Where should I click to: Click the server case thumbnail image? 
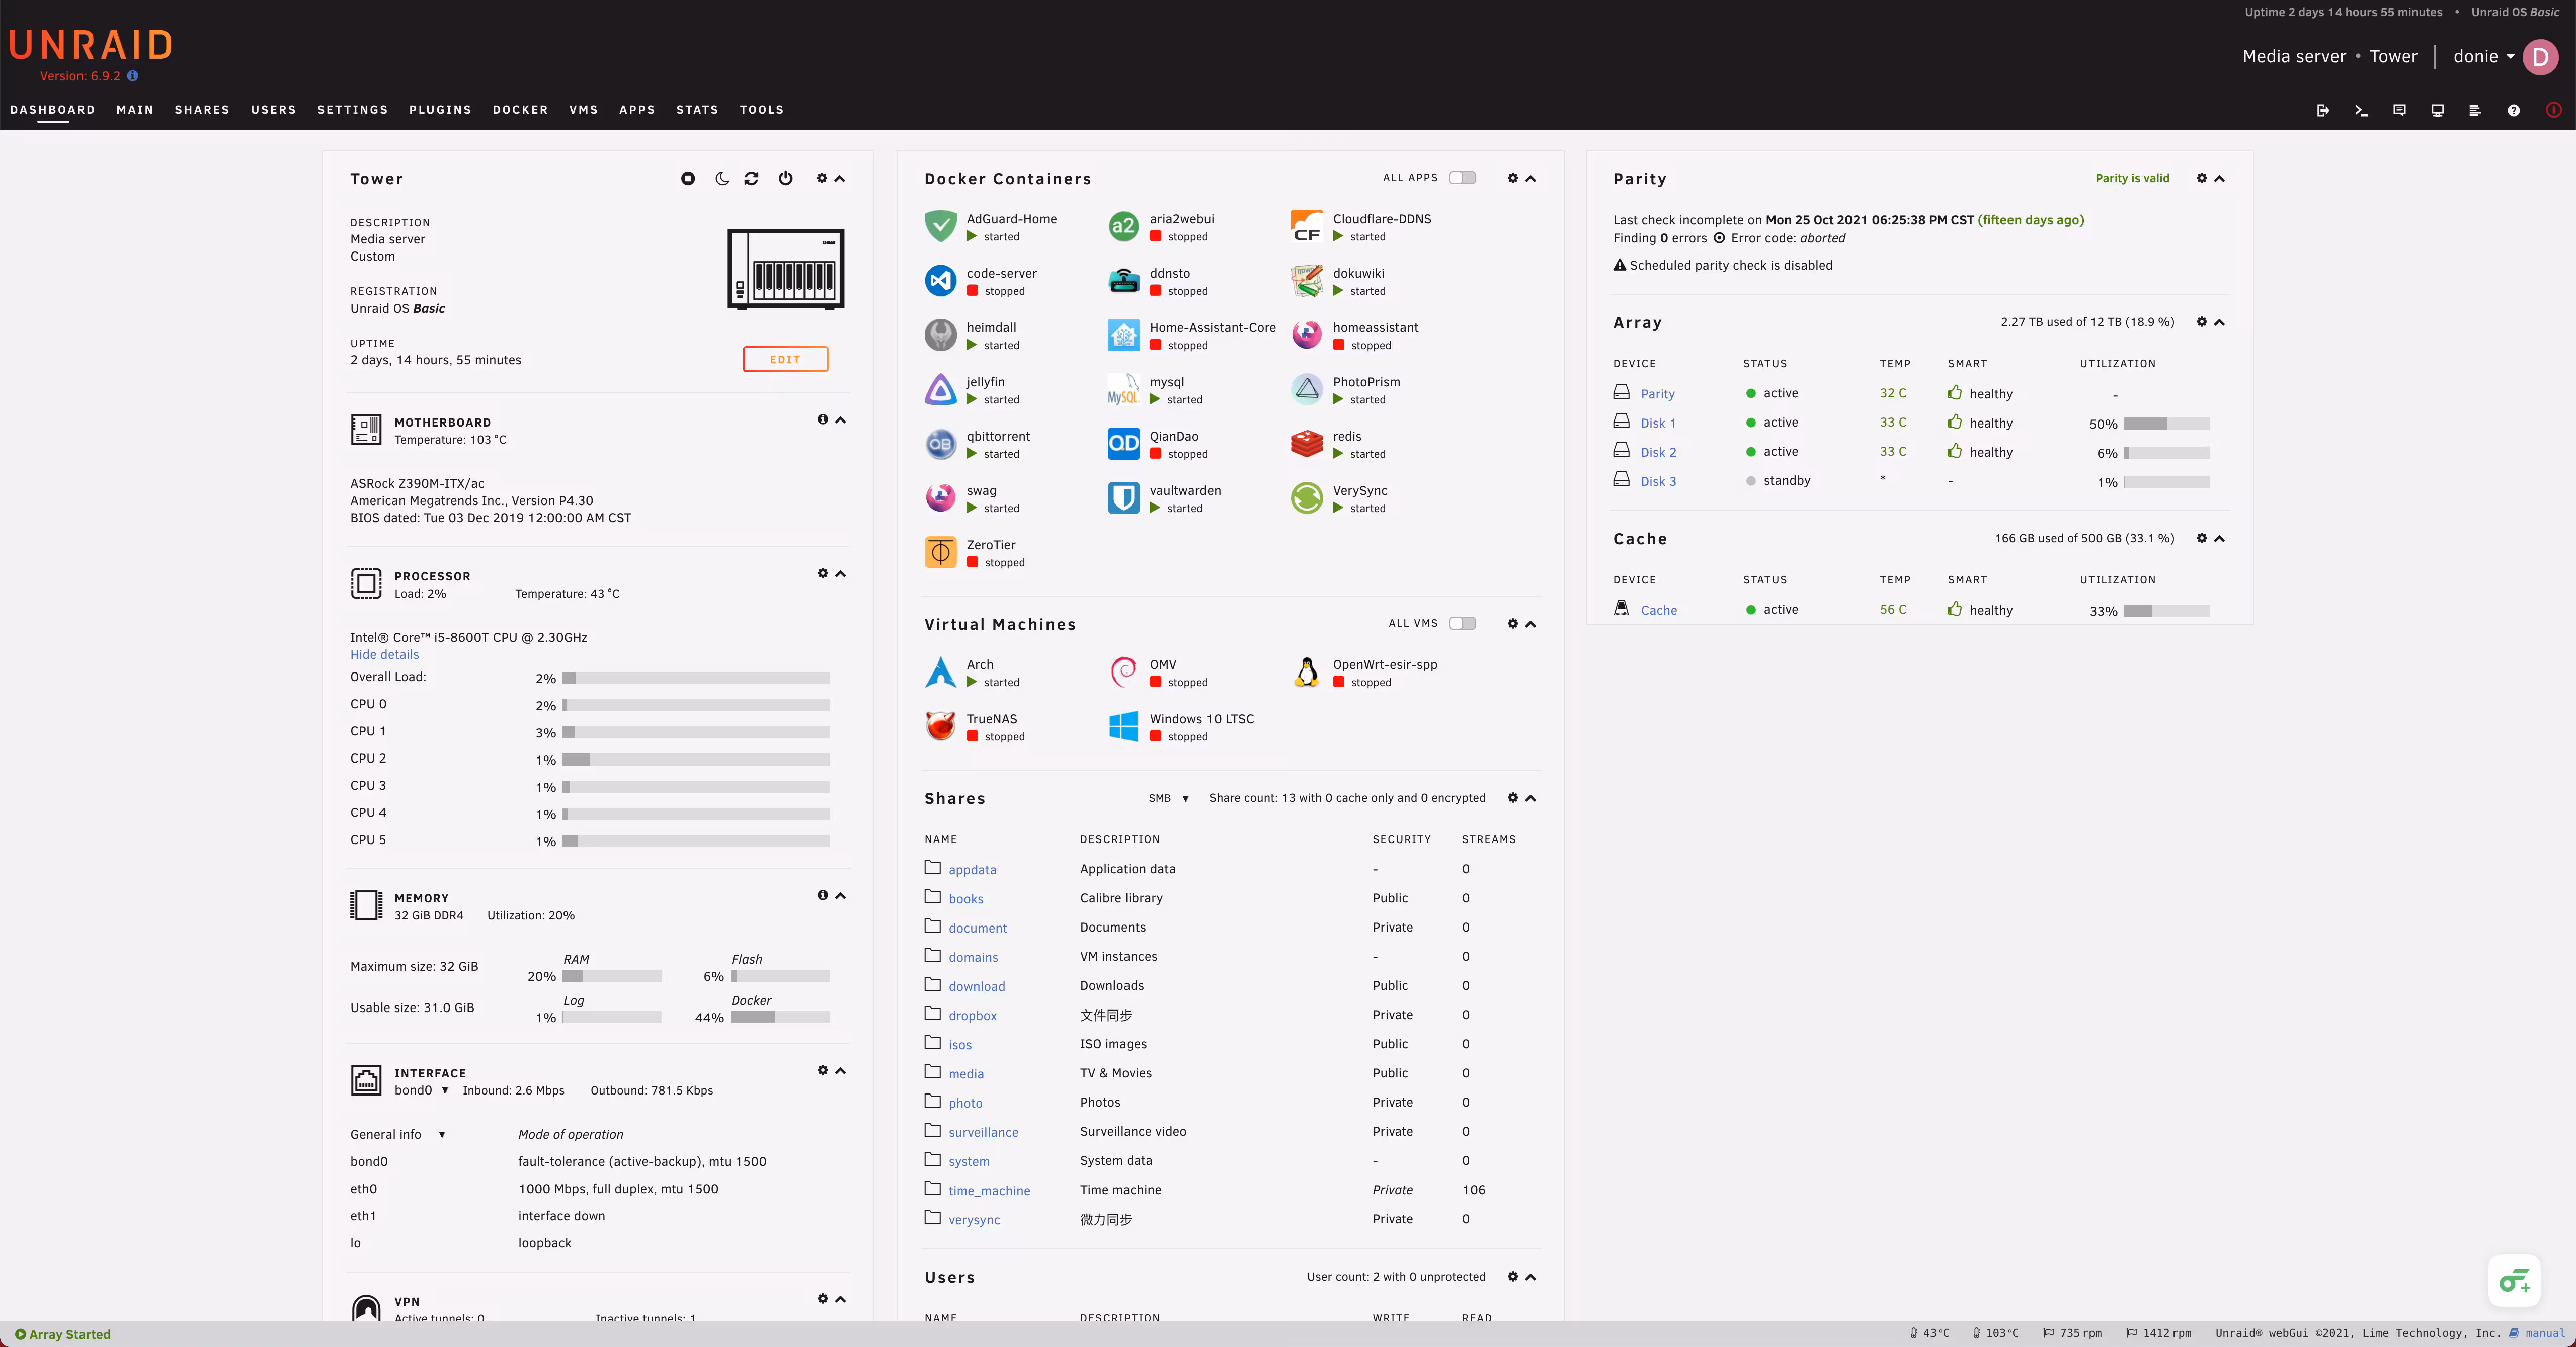pyautogui.click(x=785, y=269)
